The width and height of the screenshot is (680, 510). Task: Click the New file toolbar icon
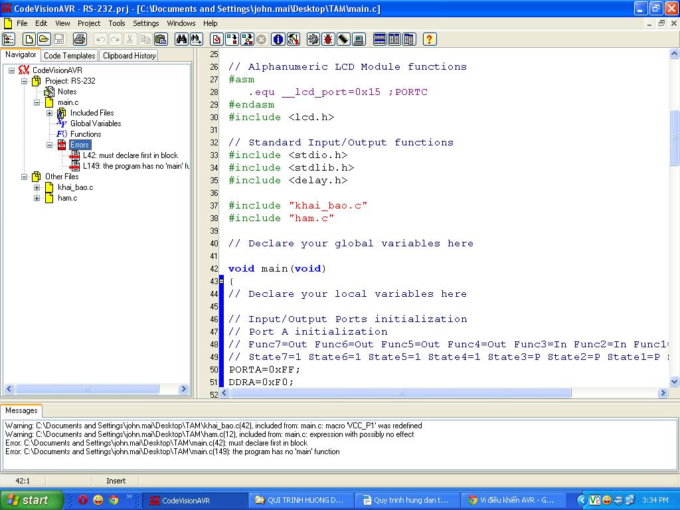pos(29,39)
